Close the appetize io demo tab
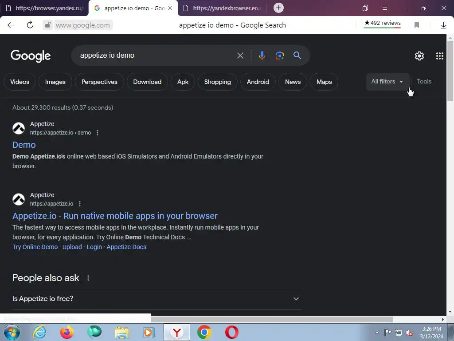Viewport: 454px width, 341px height. (170, 8)
